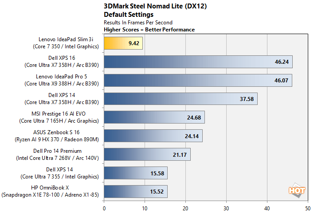Click the axis value 50
The image size is (314, 213).
click(x=308, y=209)
